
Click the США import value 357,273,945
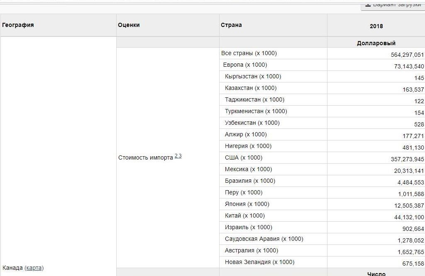coord(407,159)
